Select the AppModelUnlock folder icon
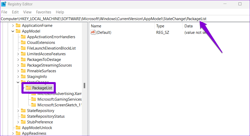This screenshot has height=136, width=250. click(x=18, y=128)
